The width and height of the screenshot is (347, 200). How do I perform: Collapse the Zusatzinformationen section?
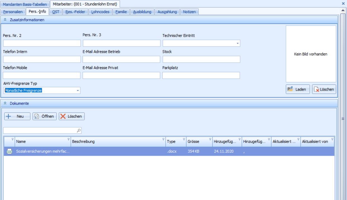[5, 20]
